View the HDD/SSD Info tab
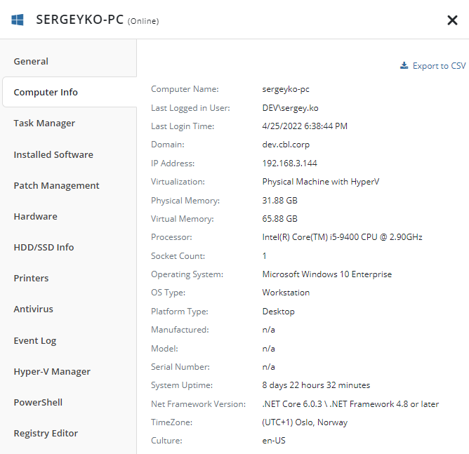 [69, 247]
